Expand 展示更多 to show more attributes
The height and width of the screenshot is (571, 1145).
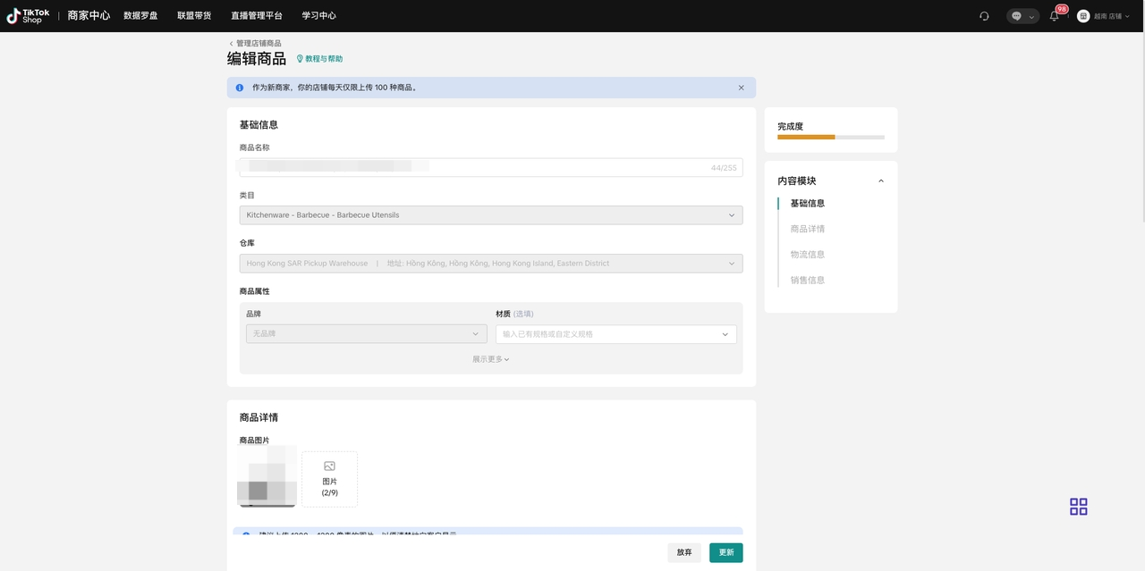click(x=490, y=359)
